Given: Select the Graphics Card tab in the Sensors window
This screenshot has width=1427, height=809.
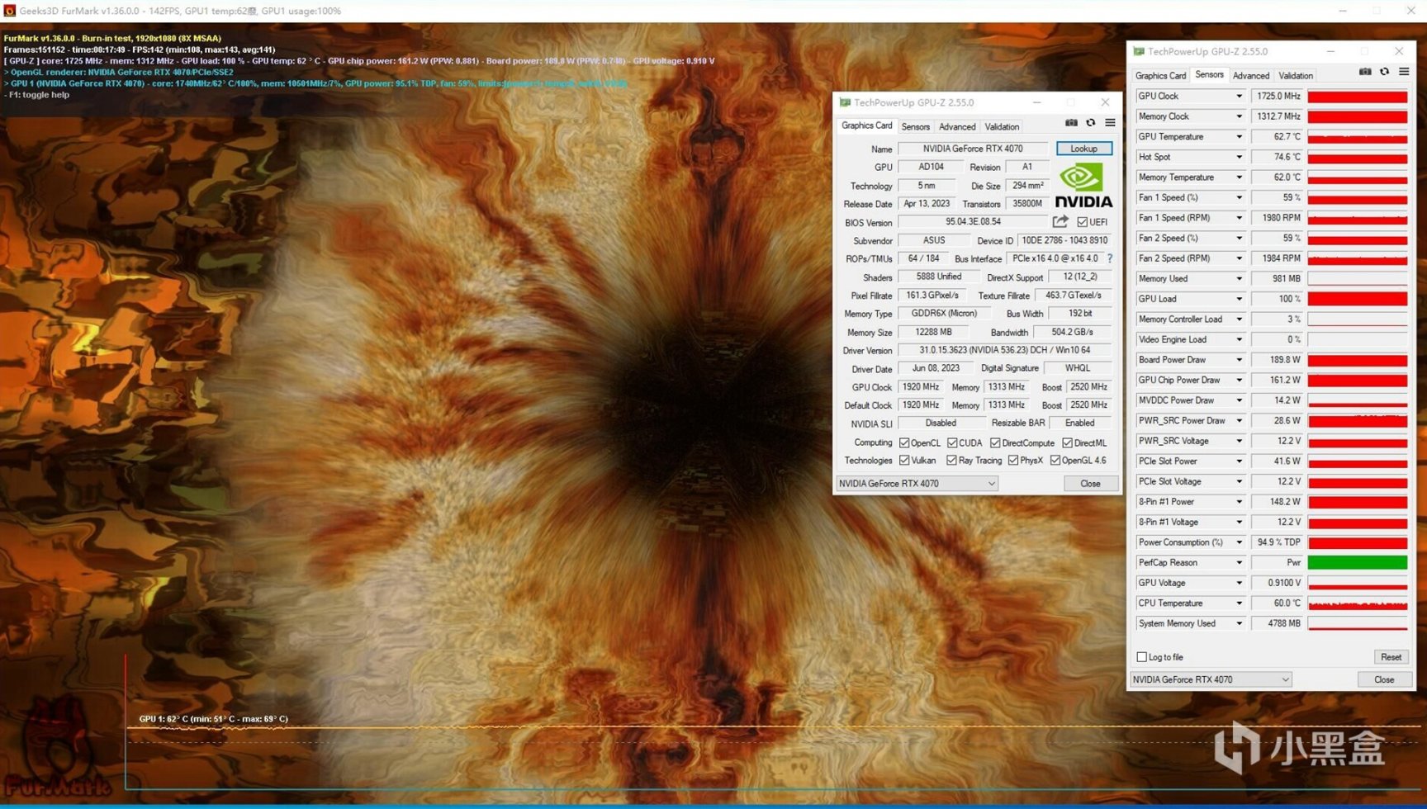Looking at the screenshot, I should 1160,76.
